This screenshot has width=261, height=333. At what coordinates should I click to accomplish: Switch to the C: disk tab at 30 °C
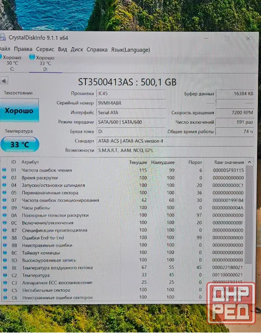pyautogui.click(x=10, y=63)
